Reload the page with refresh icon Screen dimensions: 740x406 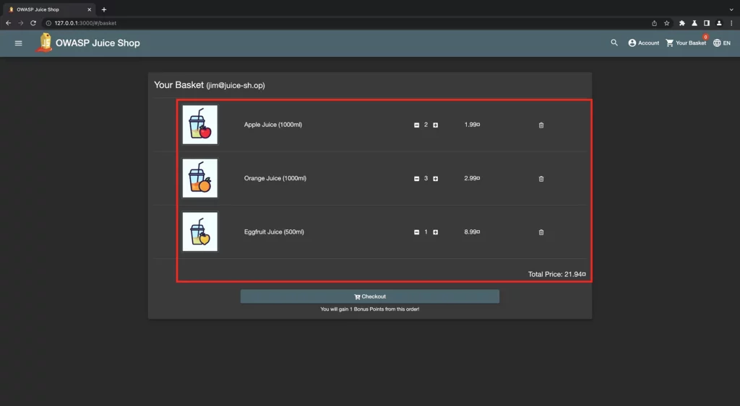(x=33, y=23)
